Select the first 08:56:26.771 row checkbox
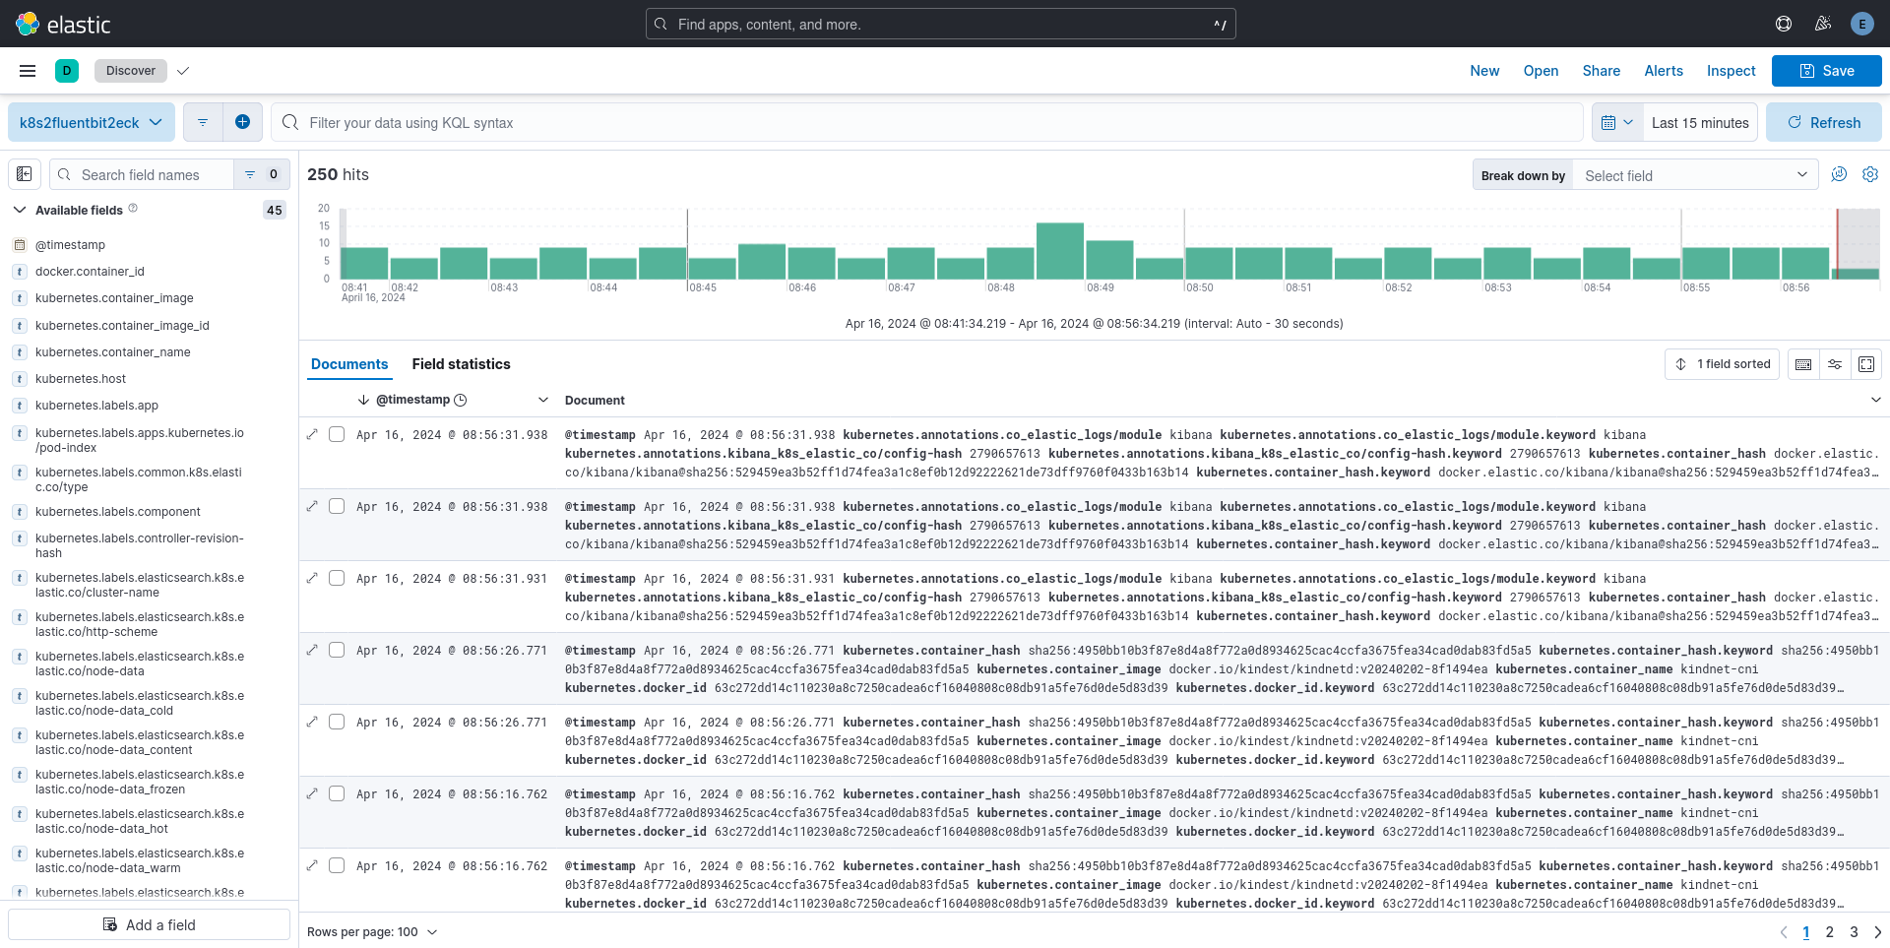This screenshot has height=948, width=1890. [337, 650]
